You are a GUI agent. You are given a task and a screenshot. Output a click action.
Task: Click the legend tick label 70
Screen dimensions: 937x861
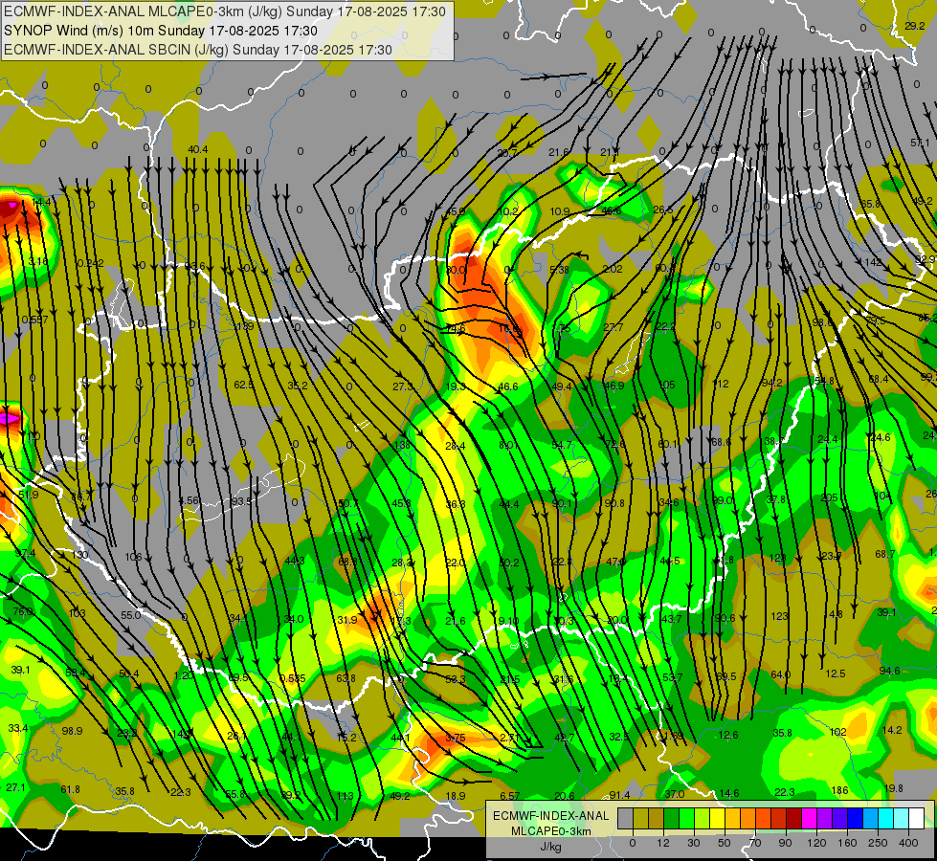click(x=755, y=843)
